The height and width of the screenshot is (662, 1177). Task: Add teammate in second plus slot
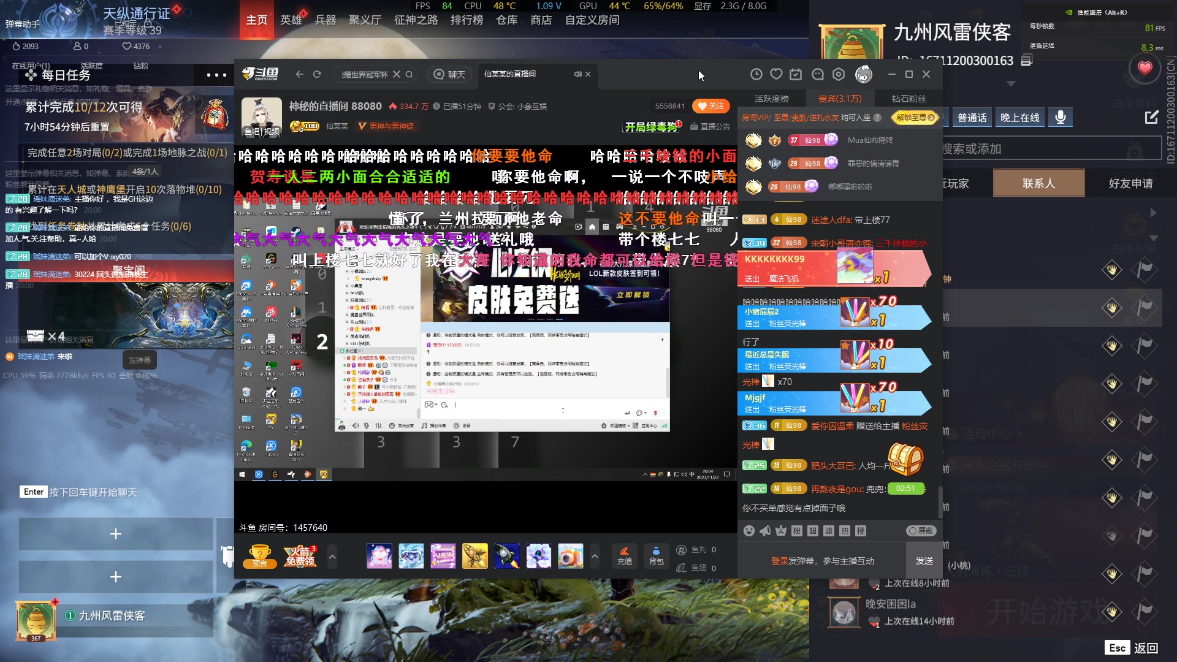115,577
